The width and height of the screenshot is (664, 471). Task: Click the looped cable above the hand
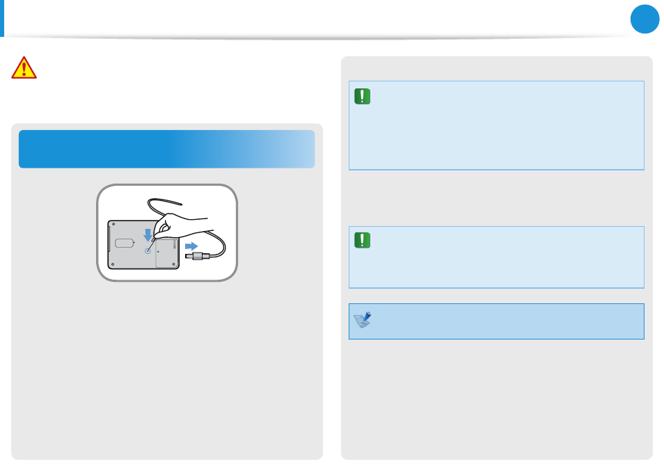[164, 206]
